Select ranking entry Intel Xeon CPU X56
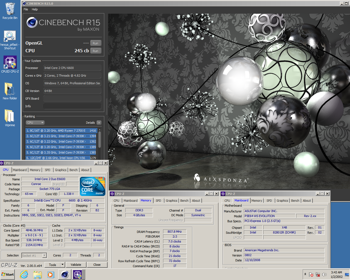The width and height of the screenshot is (350, 280). pos(61,158)
